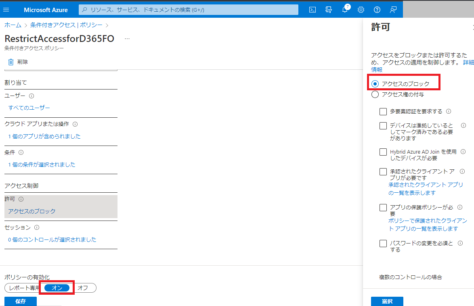Screen dimensions: 474x306
Task: Open 承認されたクライアント アプリの一覧 link
Action: point(426,189)
